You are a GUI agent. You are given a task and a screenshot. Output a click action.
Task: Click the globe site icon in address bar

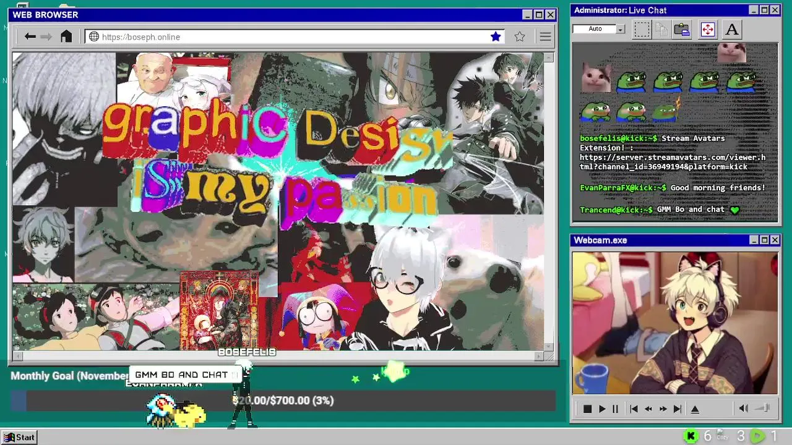point(94,37)
